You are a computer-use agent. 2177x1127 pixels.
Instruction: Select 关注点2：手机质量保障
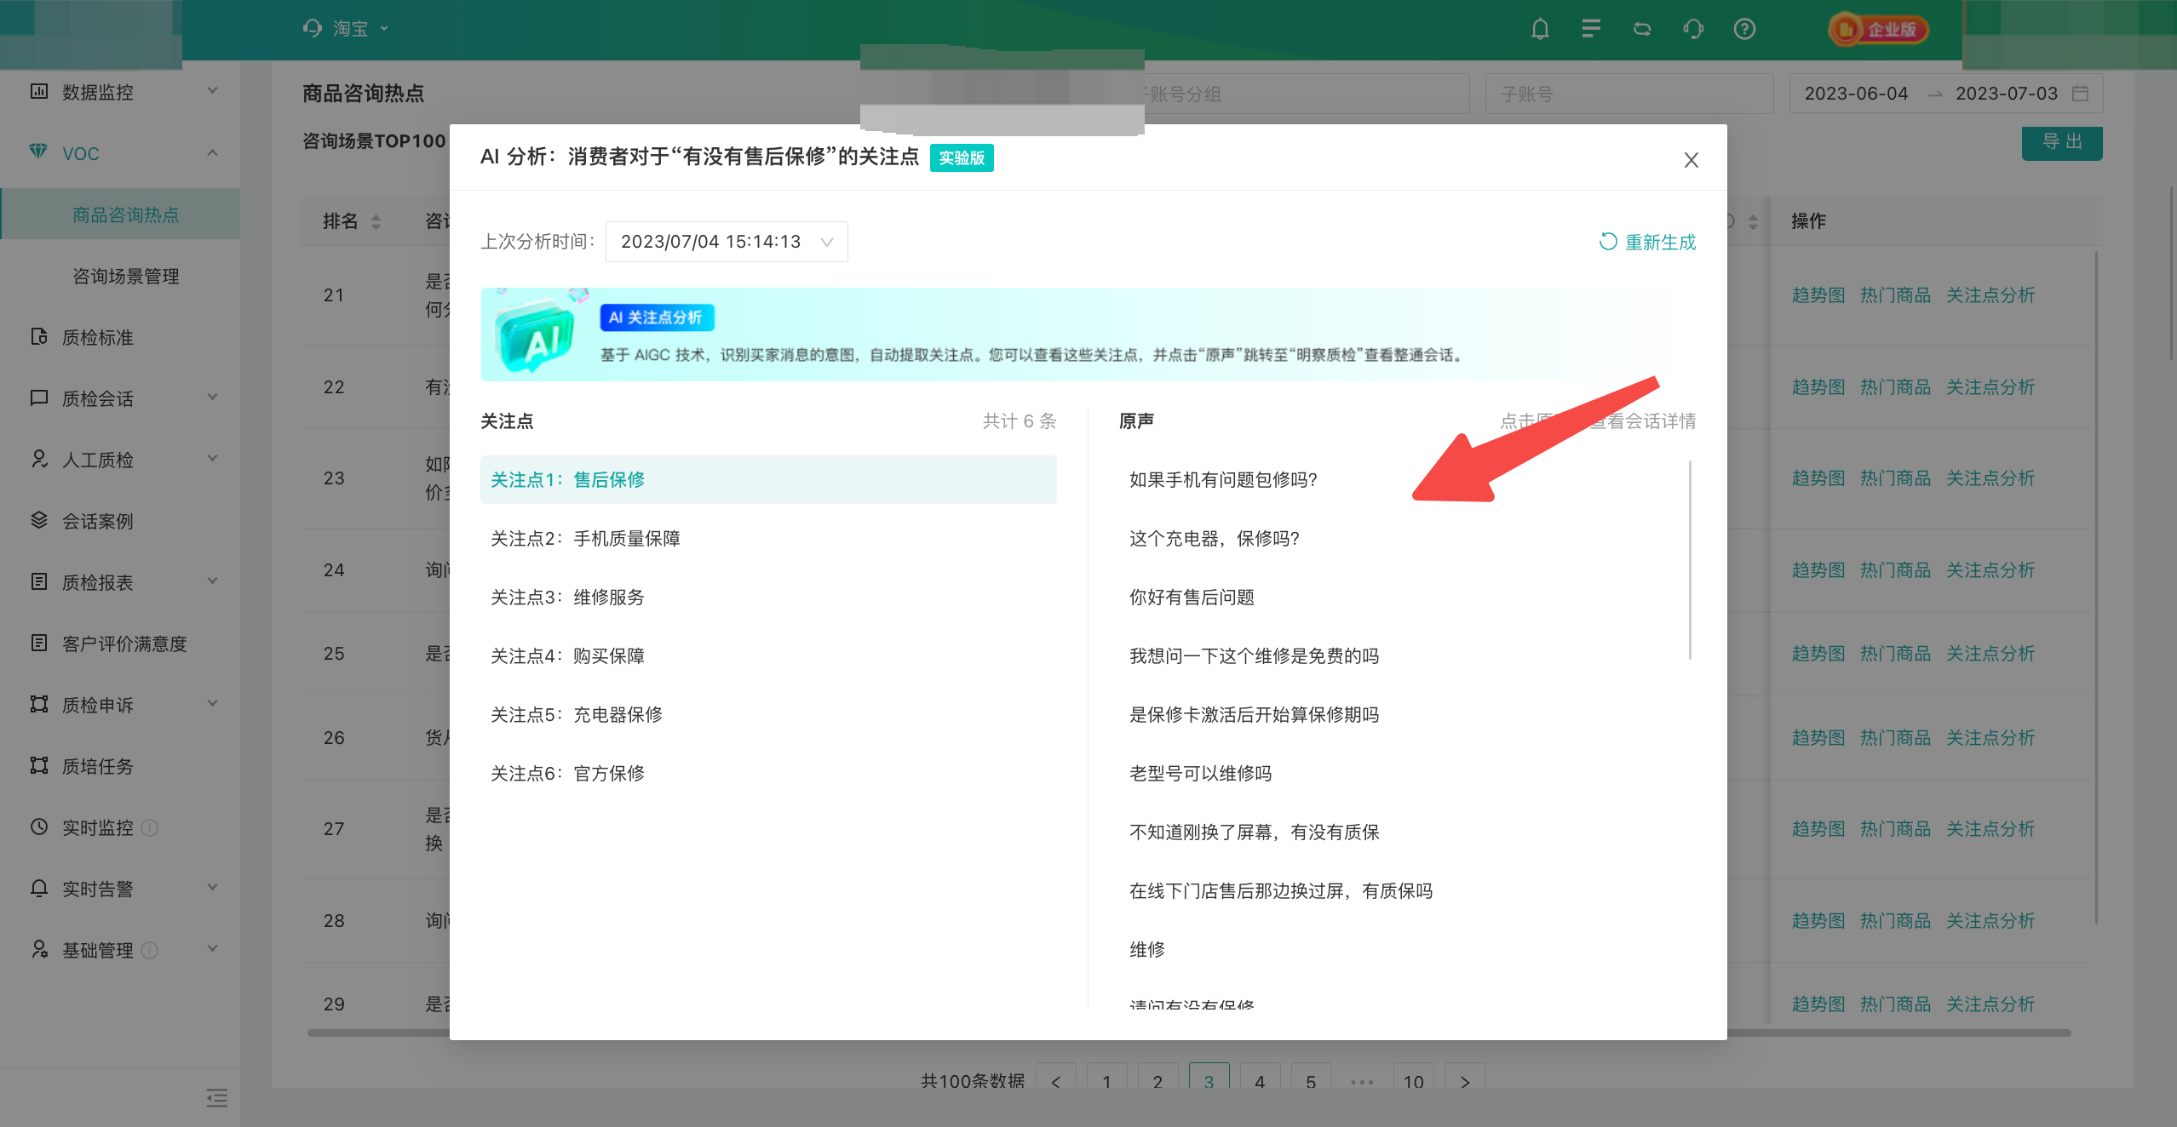[x=768, y=538]
